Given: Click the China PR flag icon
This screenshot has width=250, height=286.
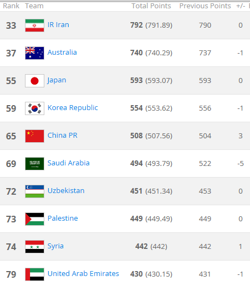Looking at the screenshot, I should [x=34, y=136].
